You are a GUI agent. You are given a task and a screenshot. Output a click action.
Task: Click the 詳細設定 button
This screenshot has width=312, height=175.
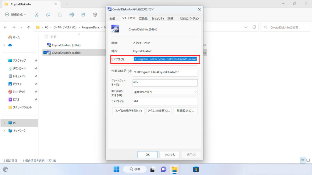pos(186,111)
